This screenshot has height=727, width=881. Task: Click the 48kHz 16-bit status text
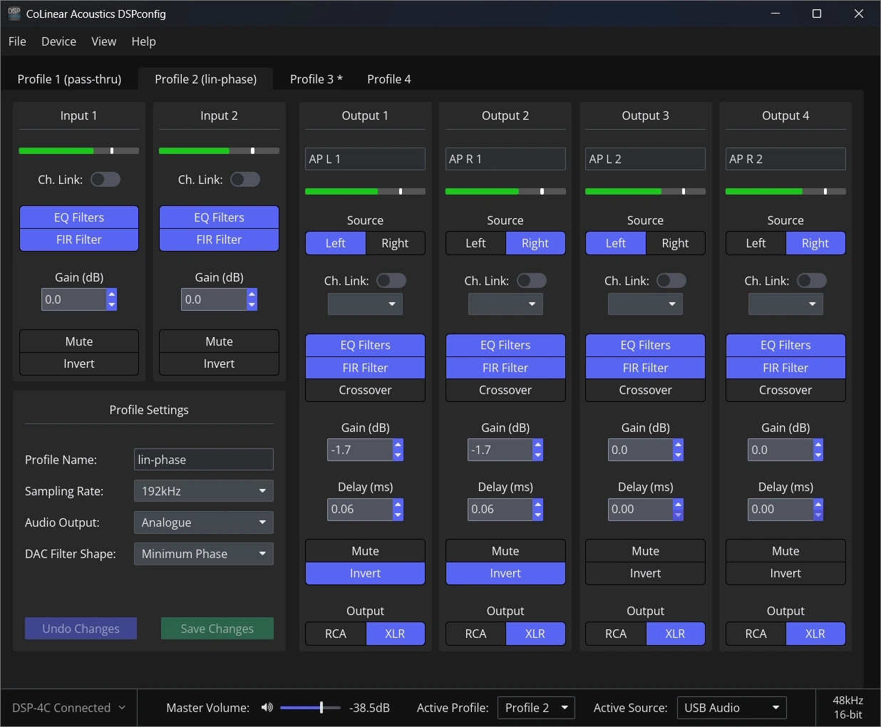point(848,708)
